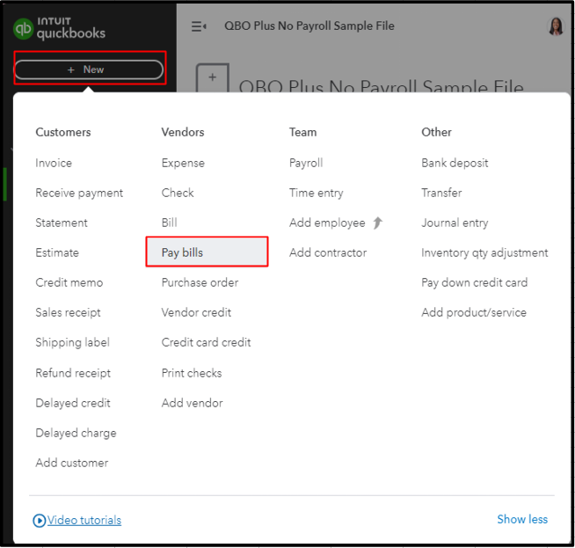The image size is (575, 548).
Task: Select Pay bills from Vendors menu
Action: [182, 252]
